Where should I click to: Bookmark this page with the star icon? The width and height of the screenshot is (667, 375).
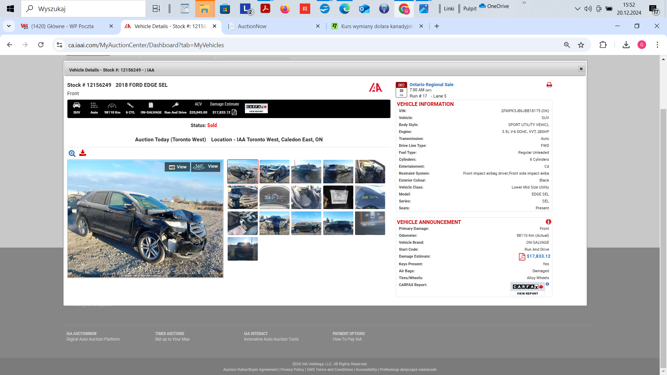point(581,45)
